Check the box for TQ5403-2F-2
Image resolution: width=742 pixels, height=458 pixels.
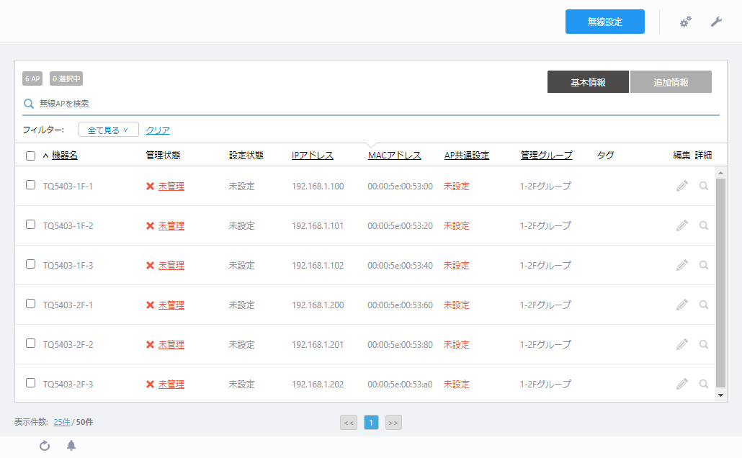(x=31, y=343)
